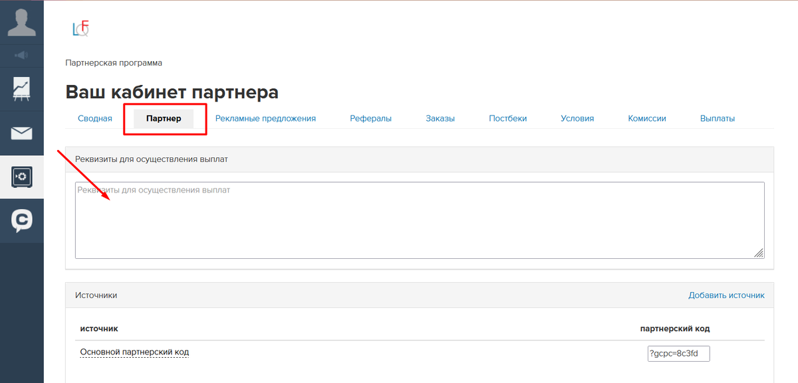Screen dimensions: 798x383
Task: Switch to the Сводная tab
Action: (x=94, y=119)
